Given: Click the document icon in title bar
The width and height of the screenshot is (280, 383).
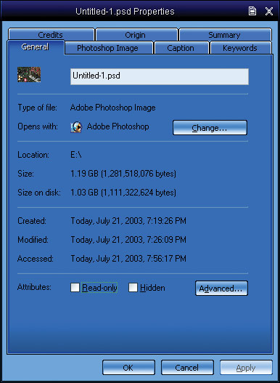Looking at the screenshot, I should [x=252, y=11].
